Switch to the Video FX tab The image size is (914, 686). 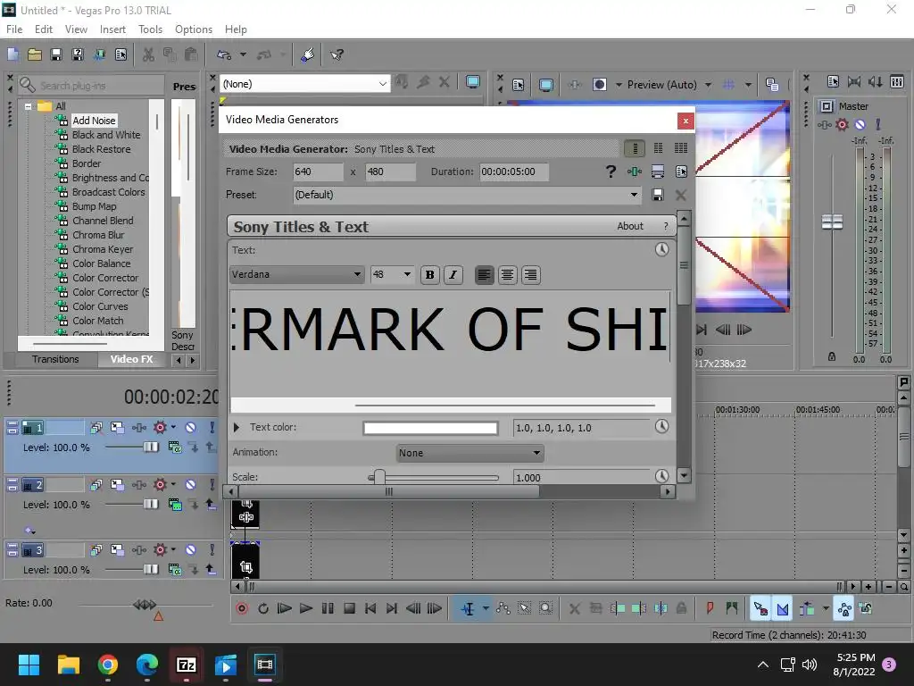click(132, 359)
